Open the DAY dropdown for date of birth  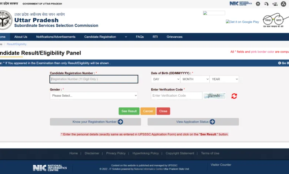point(166,79)
